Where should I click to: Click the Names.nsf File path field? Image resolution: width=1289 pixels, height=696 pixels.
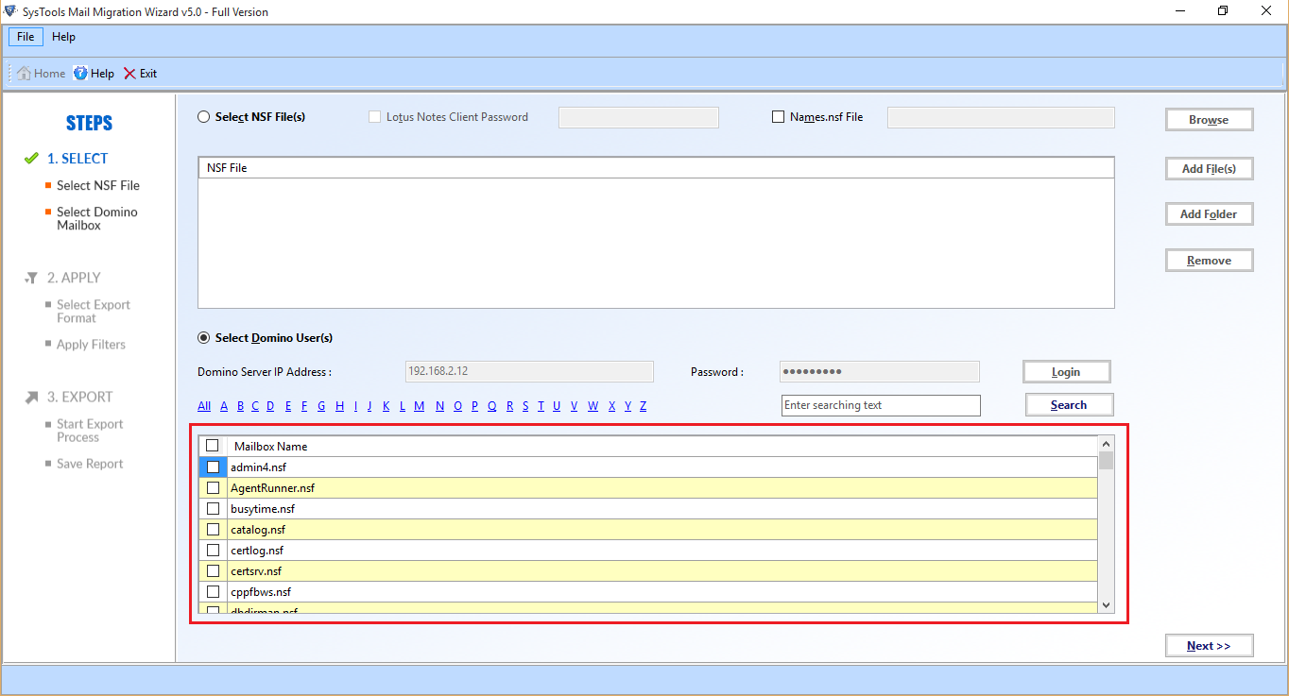[1001, 117]
